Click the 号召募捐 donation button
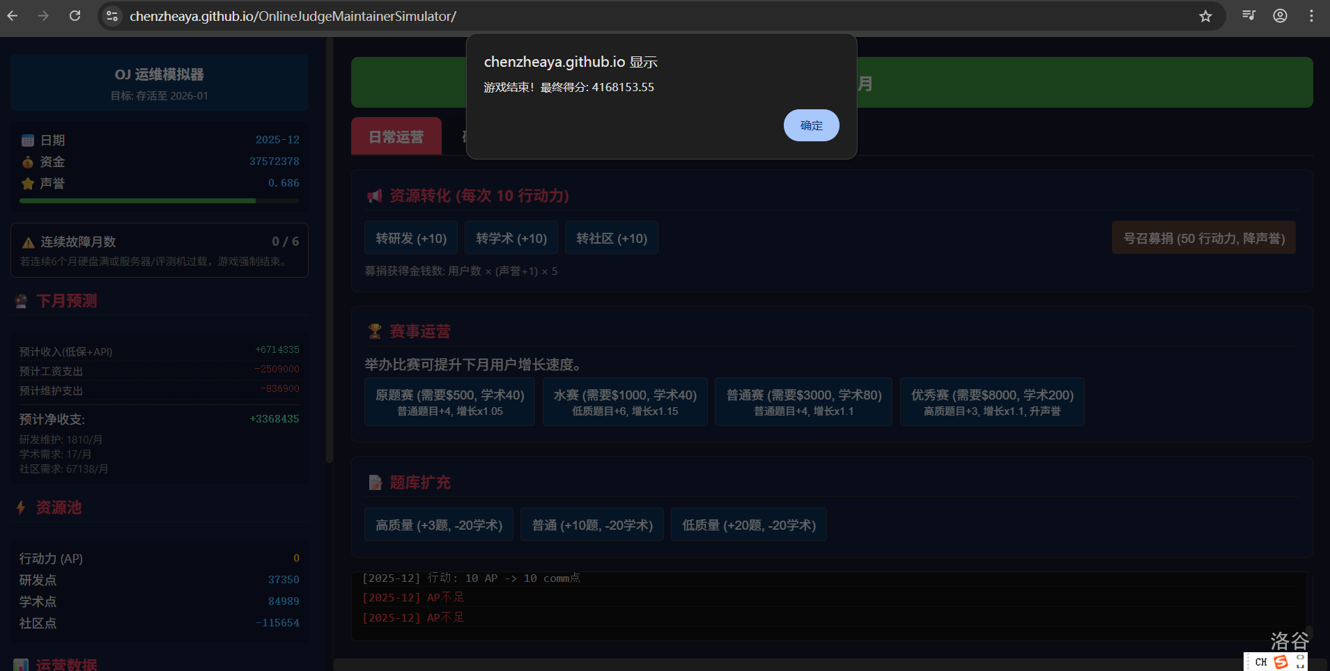Screen dimensions: 1330x671 pyautogui.click(x=1203, y=238)
